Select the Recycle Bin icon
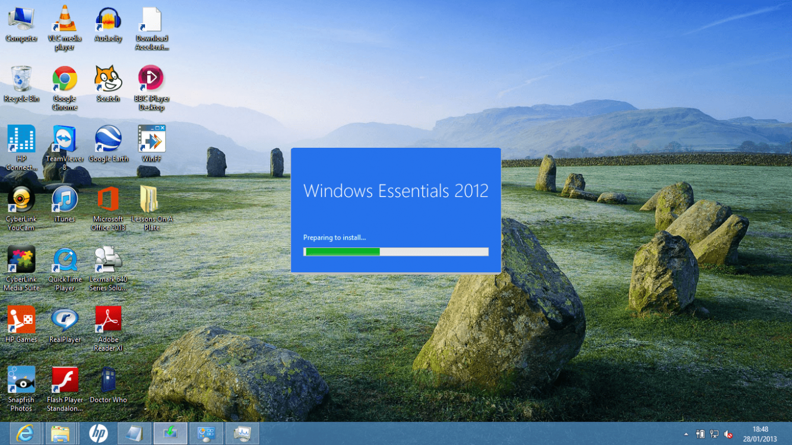 21,84
